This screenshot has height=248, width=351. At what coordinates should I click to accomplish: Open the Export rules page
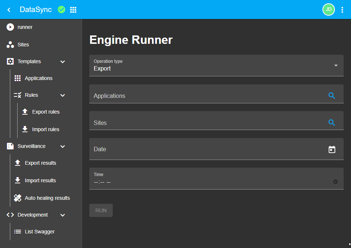(x=46, y=112)
